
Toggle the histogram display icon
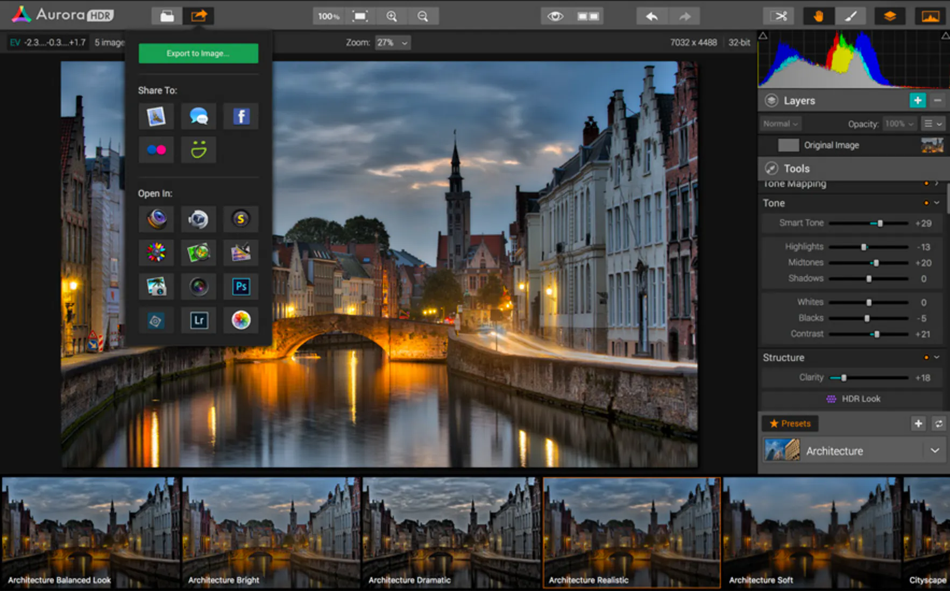pos(930,16)
